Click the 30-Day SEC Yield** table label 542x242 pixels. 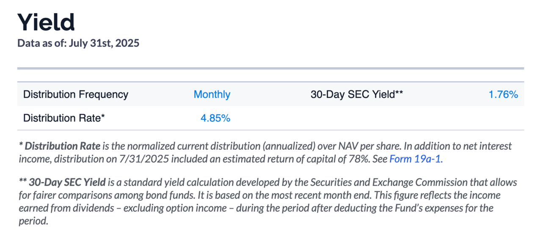(357, 94)
